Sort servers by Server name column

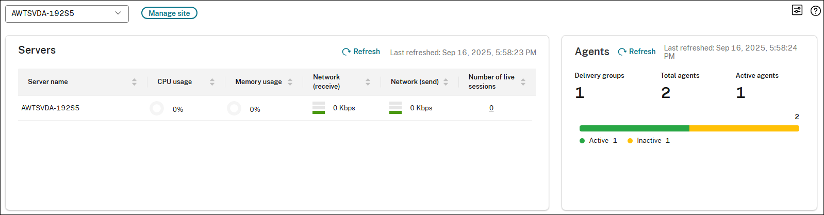point(134,82)
